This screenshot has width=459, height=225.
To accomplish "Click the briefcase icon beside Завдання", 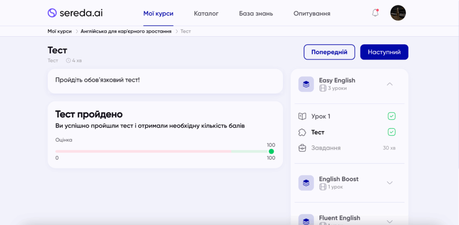I will [302, 148].
